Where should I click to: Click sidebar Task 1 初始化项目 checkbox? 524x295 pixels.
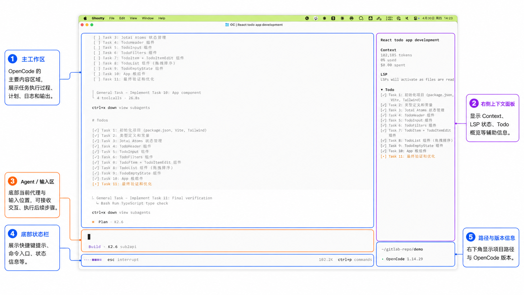[383, 95]
